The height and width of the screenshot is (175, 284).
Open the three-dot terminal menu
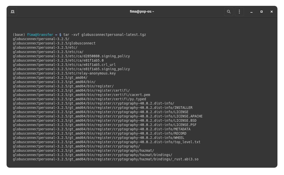pos(239,12)
